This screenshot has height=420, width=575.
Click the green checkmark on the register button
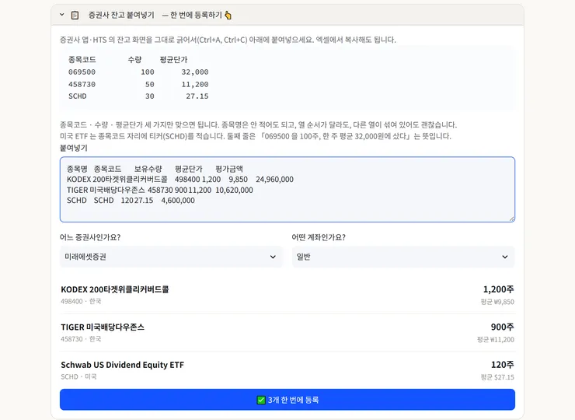261,400
